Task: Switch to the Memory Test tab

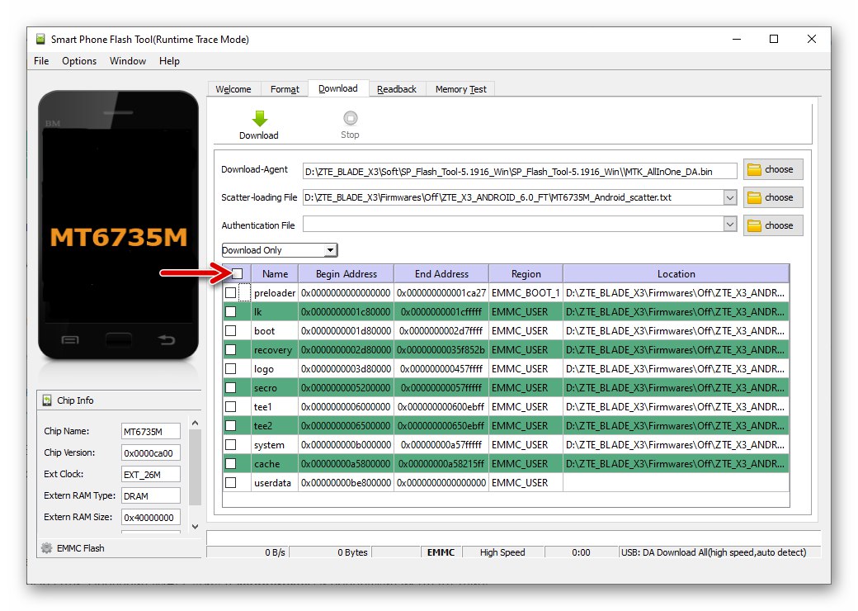Action: (460, 89)
